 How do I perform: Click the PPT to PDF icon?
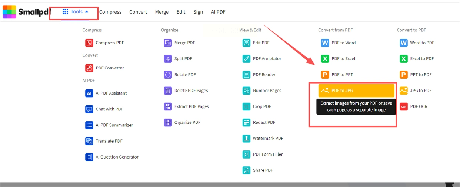click(x=403, y=75)
